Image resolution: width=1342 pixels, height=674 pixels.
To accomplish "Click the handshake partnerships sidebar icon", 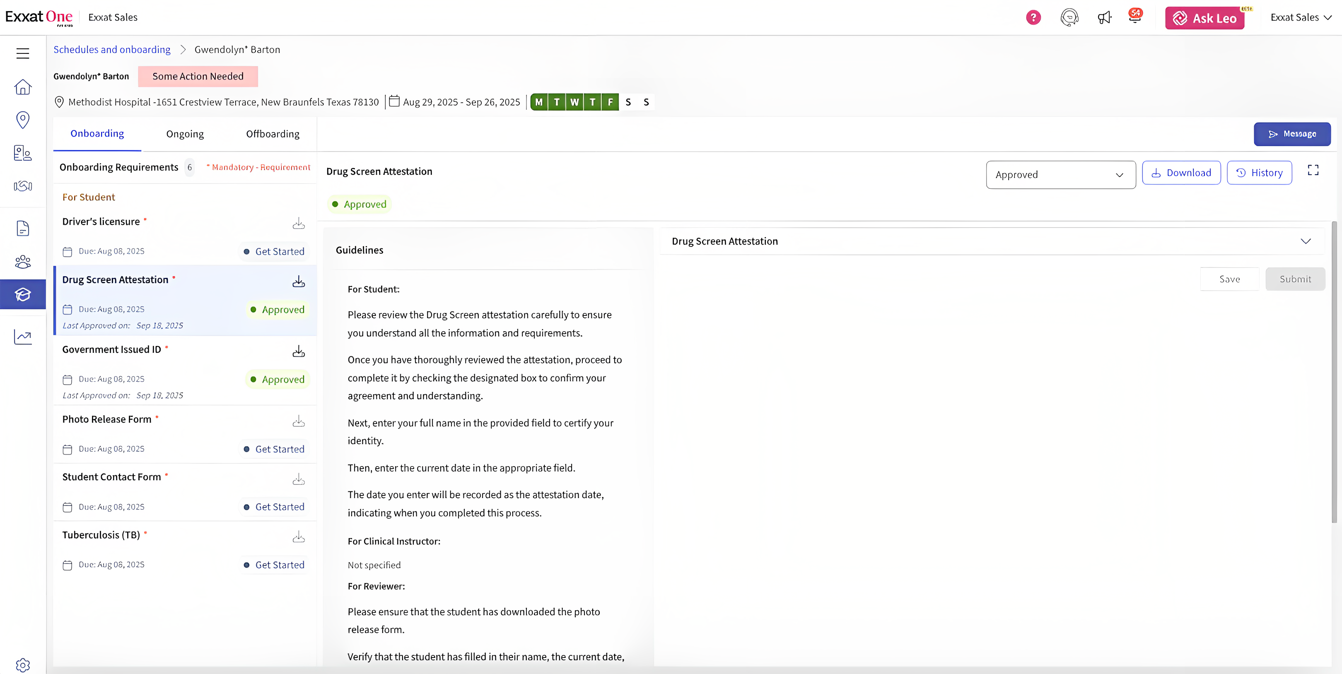I will [22, 186].
